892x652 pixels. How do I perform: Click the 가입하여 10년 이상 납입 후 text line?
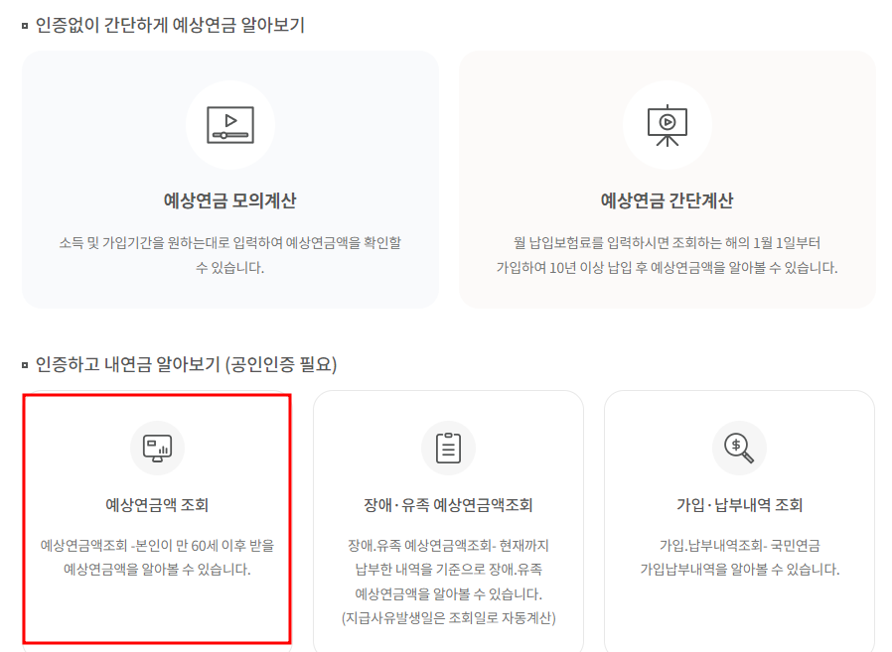point(667,268)
